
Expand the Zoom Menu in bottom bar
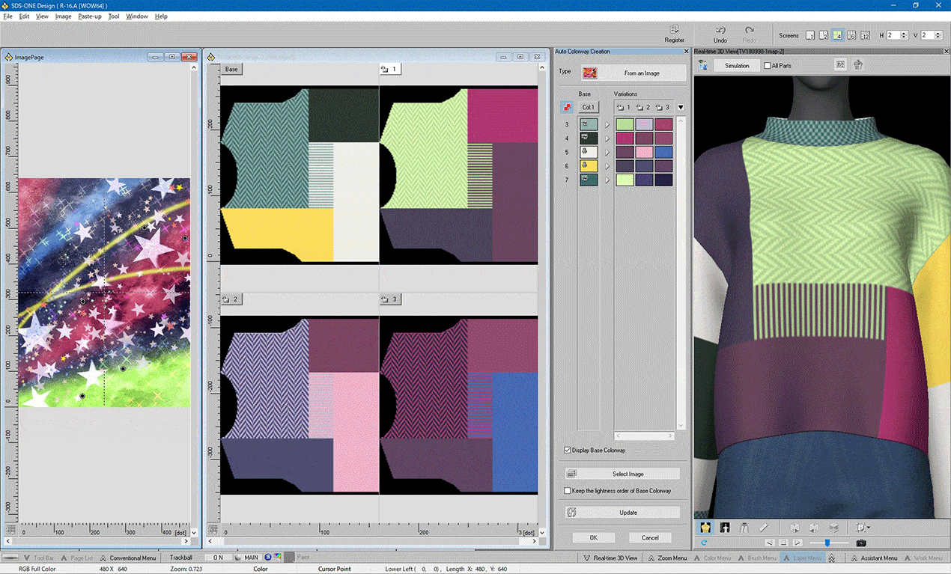point(666,558)
